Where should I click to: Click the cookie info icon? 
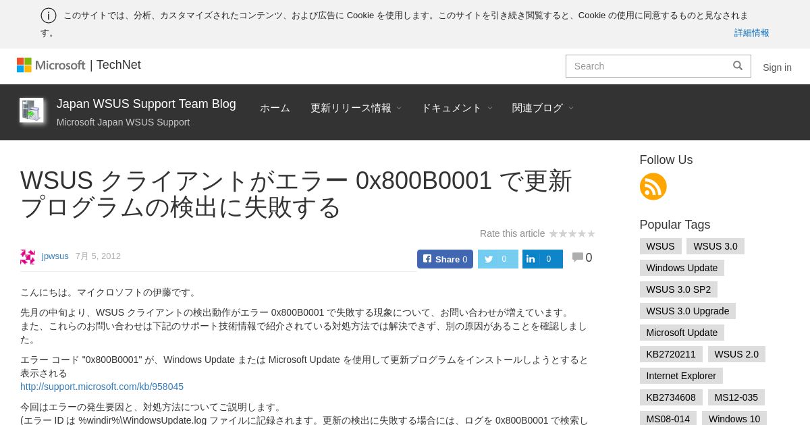49,16
